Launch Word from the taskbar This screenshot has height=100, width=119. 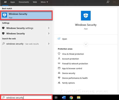pos(64,97)
